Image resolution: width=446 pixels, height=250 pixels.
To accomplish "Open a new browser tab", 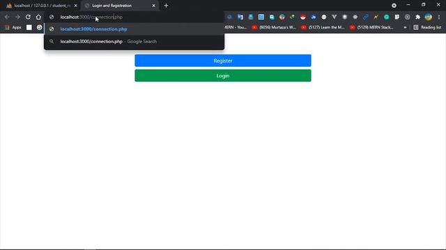I will point(166,6).
